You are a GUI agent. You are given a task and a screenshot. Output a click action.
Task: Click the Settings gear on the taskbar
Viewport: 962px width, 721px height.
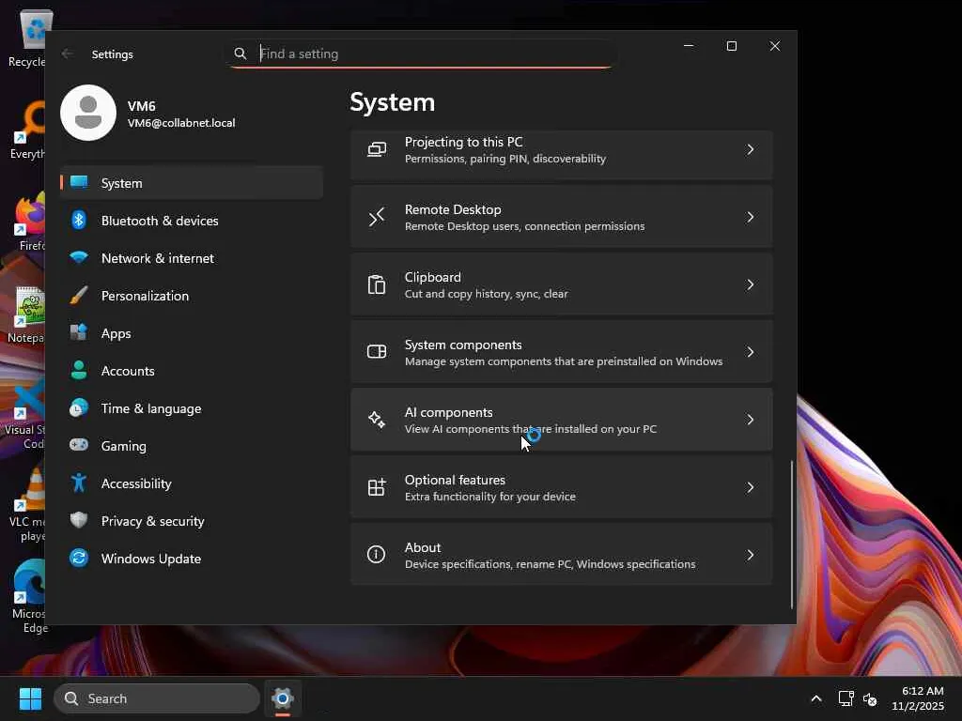[283, 698]
